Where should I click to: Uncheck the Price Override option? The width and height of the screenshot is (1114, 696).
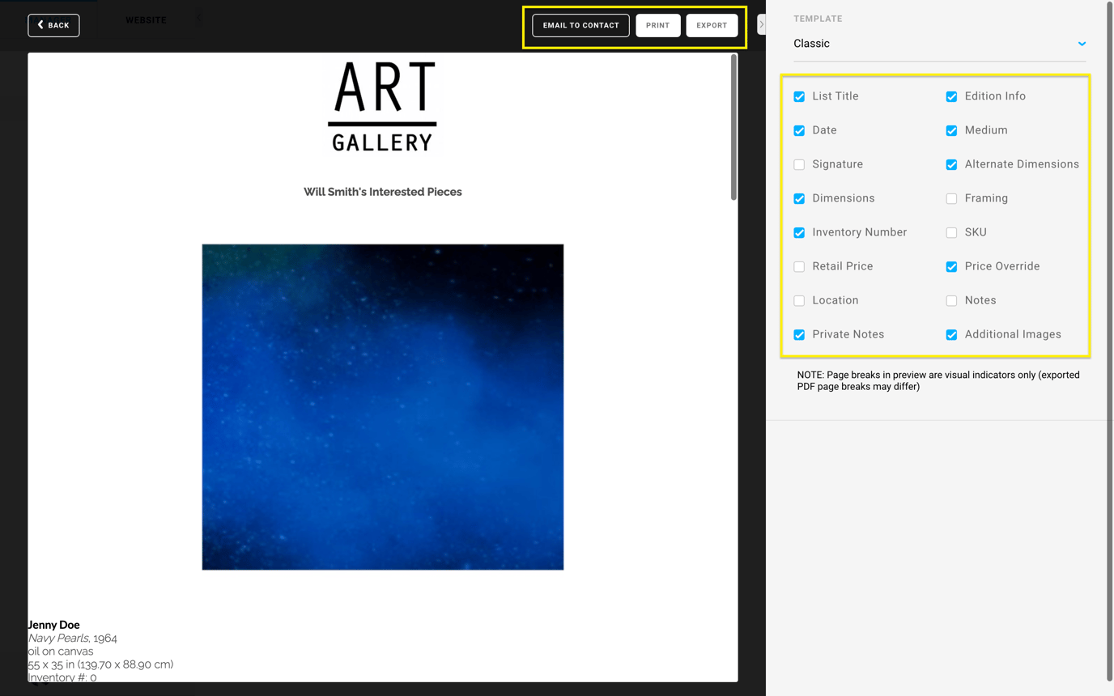pos(951,266)
